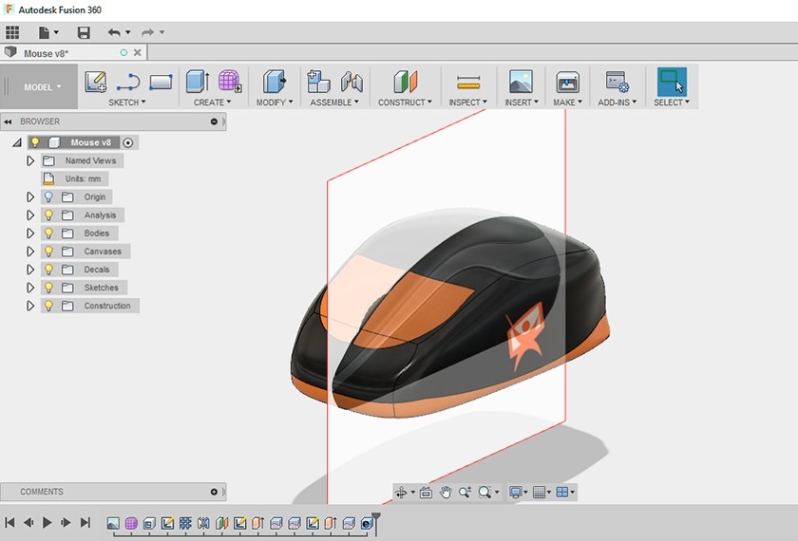
Task: Open the MODEL workspace dropdown
Action: tap(41, 87)
